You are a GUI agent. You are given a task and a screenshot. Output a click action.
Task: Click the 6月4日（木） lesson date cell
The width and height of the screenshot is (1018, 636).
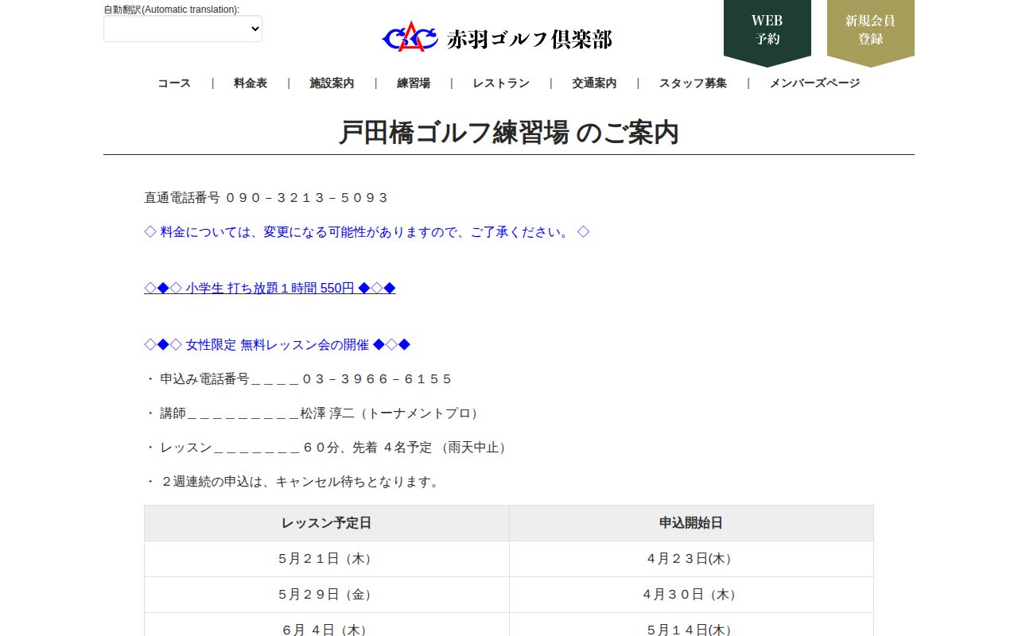pos(327,625)
